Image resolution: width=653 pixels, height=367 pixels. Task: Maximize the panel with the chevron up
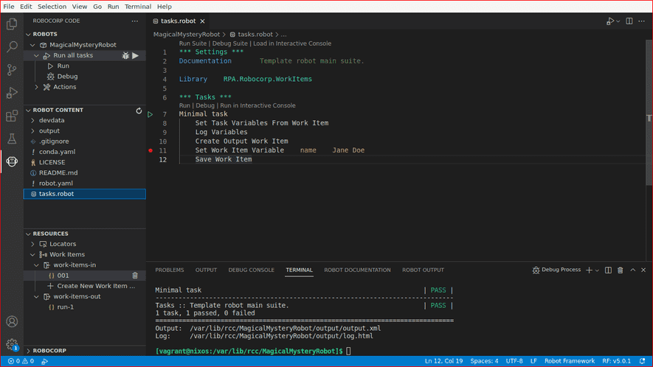pyautogui.click(x=632, y=270)
